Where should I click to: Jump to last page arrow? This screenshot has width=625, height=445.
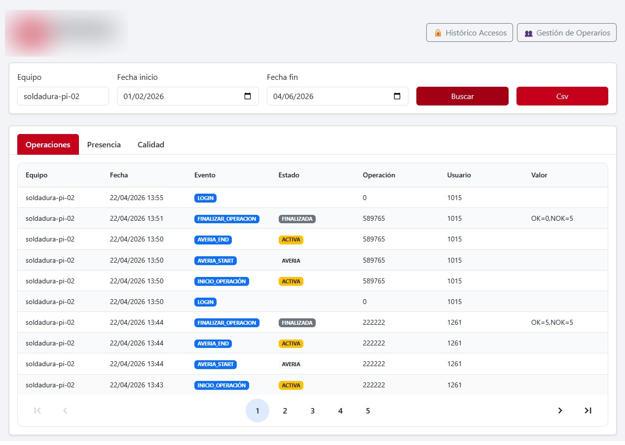[588, 411]
